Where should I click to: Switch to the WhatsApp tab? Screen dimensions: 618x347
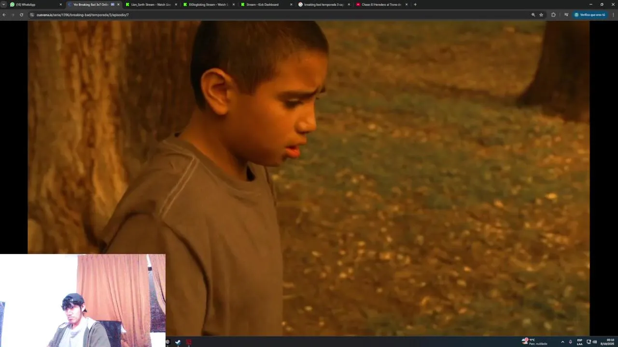(36, 4)
